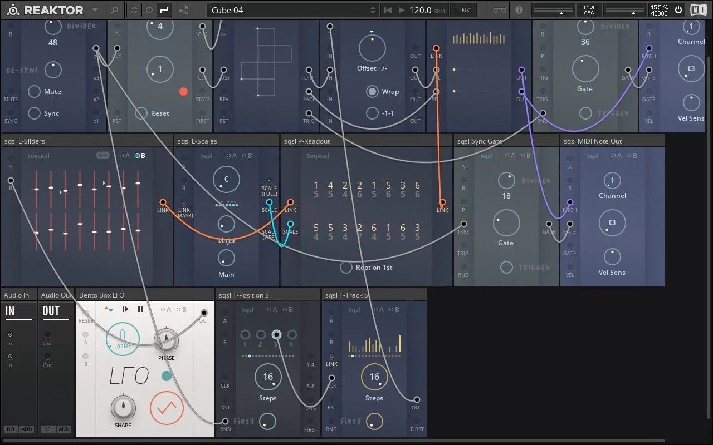This screenshot has width=713, height=445.
Task: Click the Main knob in L-Scales
Action: click(x=226, y=258)
